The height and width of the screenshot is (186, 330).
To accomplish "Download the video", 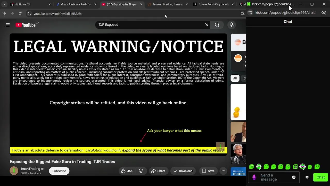I will pyautogui.click(x=183, y=171).
